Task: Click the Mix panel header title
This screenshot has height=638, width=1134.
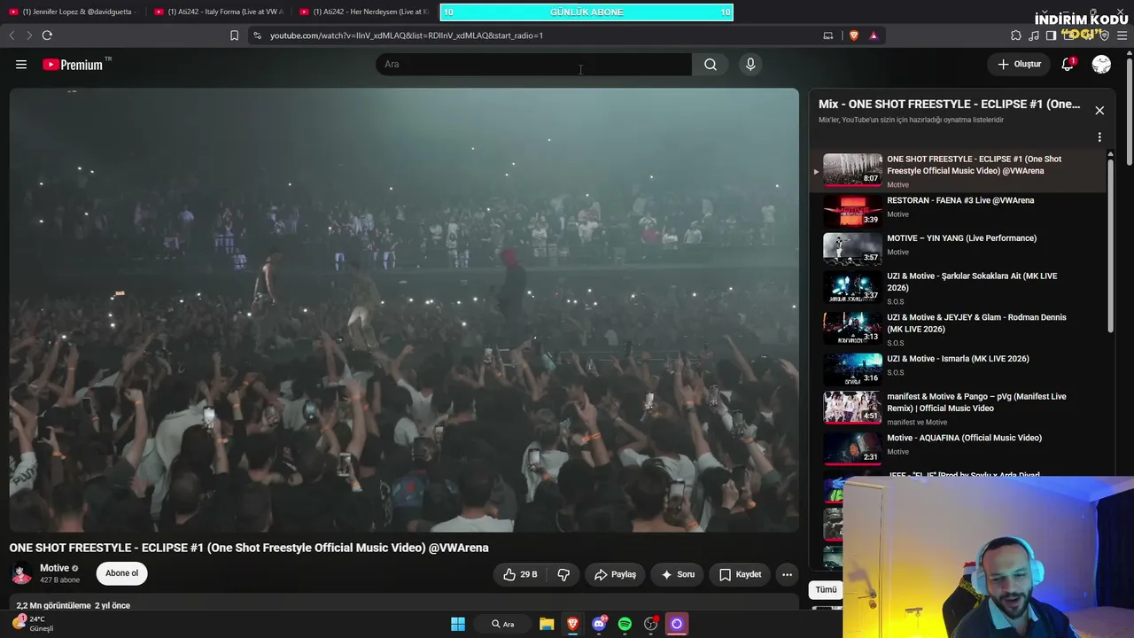Action: pyautogui.click(x=949, y=104)
